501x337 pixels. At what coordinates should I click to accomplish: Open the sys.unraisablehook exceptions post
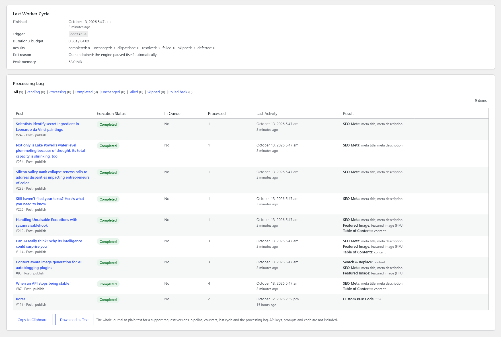[x=46, y=222]
